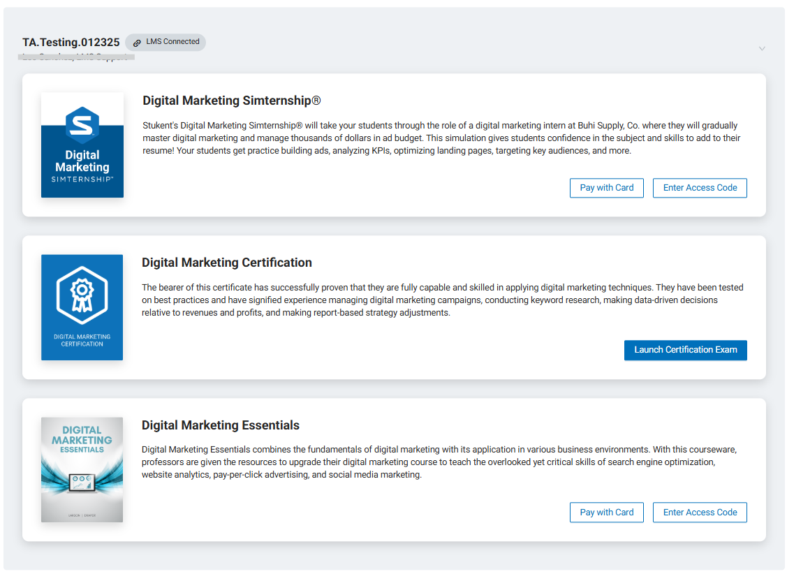Enter Access Code for Digital Marketing Essentials
787x574 pixels.
[x=700, y=513]
